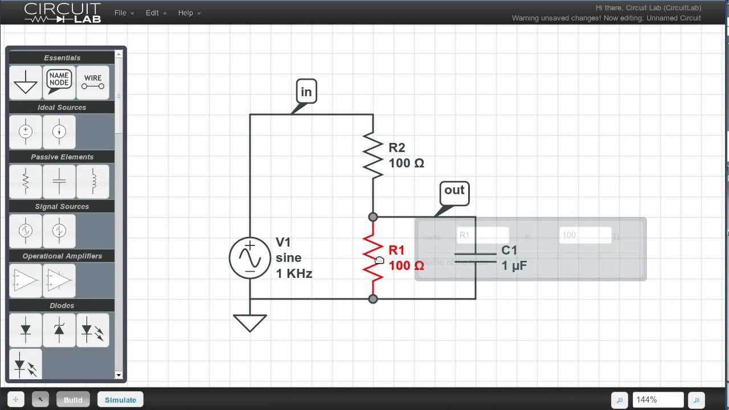Choose the Wire tool

point(93,82)
